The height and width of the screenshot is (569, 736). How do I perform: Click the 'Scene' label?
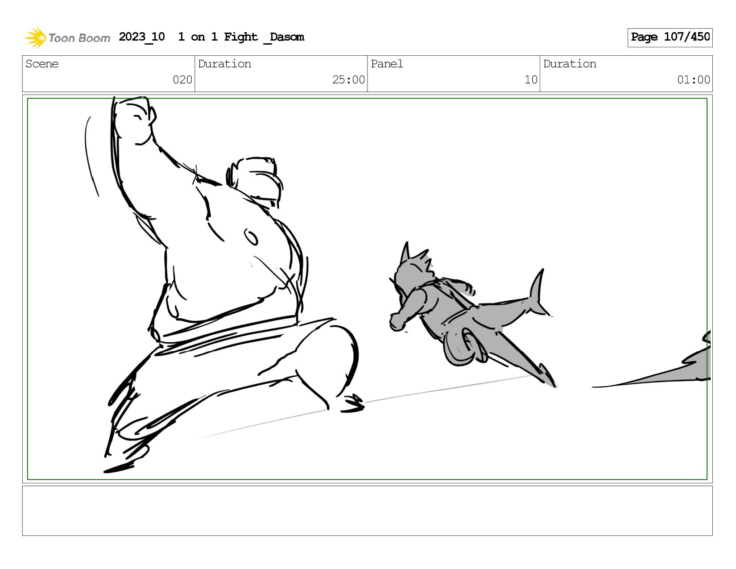pyautogui.click(x=42, y=64)
